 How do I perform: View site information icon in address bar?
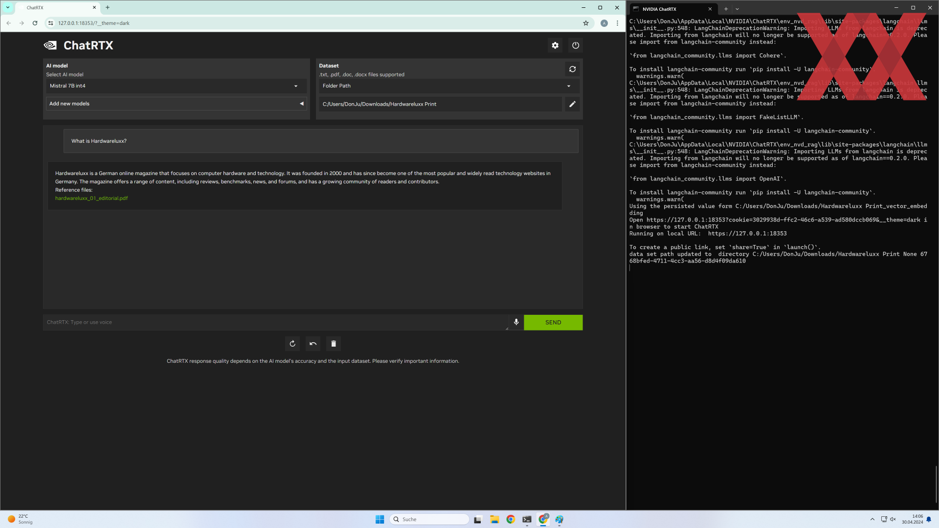(51, 23)
